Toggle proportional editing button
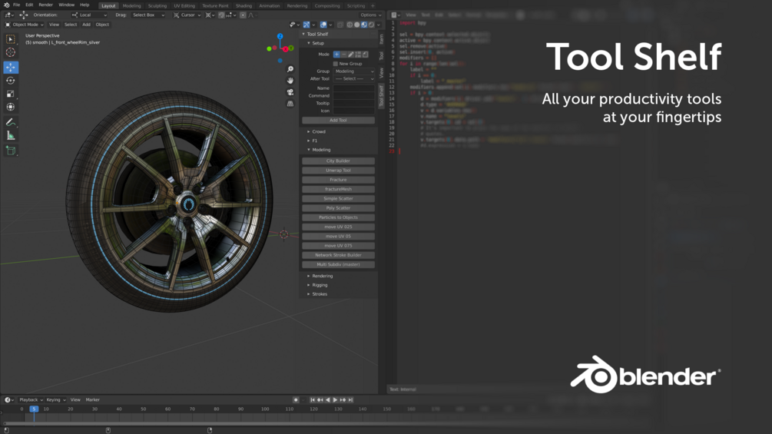772x434 pixels. point(243,15)
